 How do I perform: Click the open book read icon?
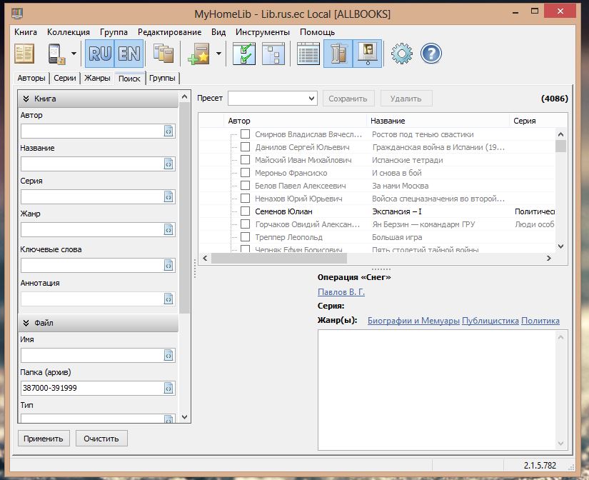(24, 54)
